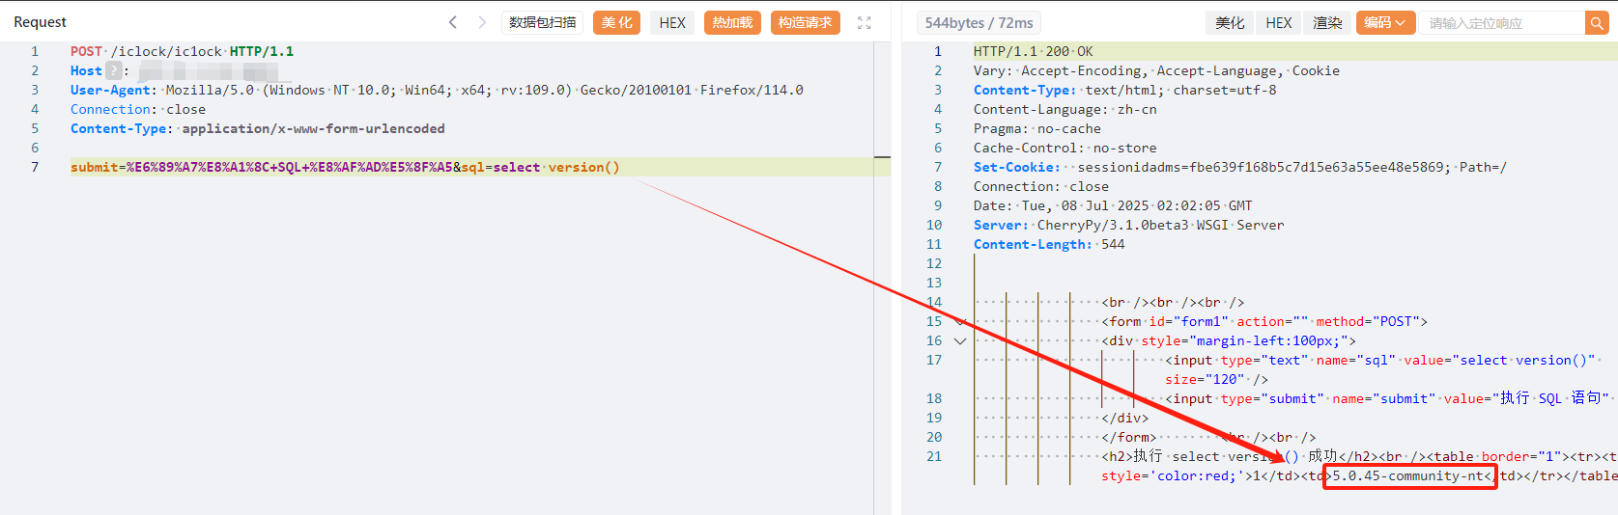Collapse the div tag at line 16
Screen dimensions: 1618x515
coord(960,340)
